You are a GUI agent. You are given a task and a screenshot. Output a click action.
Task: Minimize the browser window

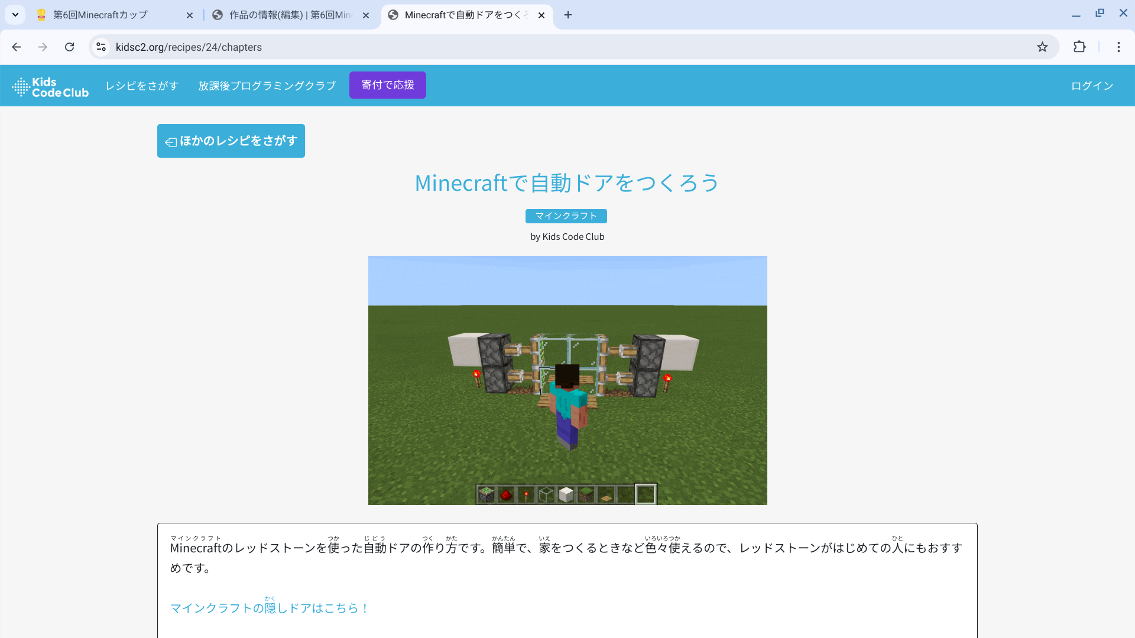pyautogui.click(x=1076, y=14)
